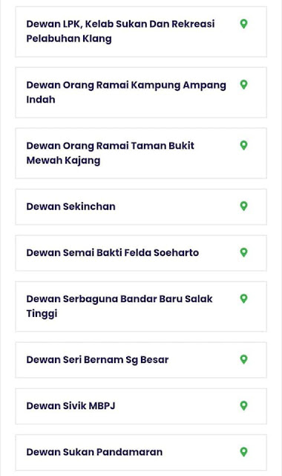
Task: Click Dewan Seri Bernam Sg Besar title
Action: click(x=97, y=360)
